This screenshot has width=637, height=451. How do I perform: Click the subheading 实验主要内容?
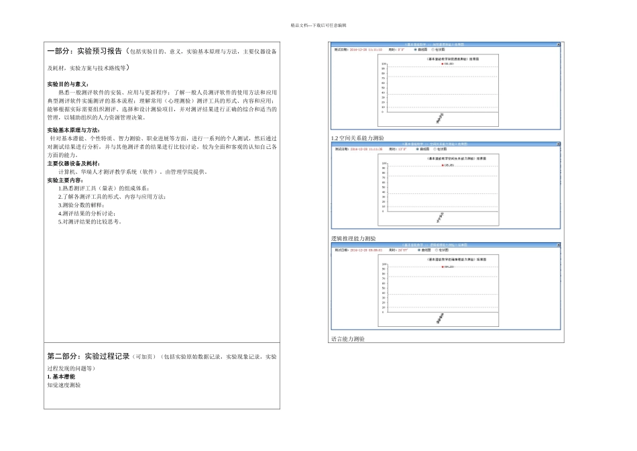pyautogui.click(x=66, y=180)
